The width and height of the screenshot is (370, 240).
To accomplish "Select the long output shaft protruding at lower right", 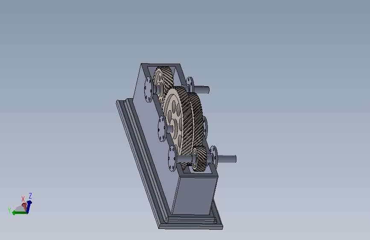I will (227, 159).
